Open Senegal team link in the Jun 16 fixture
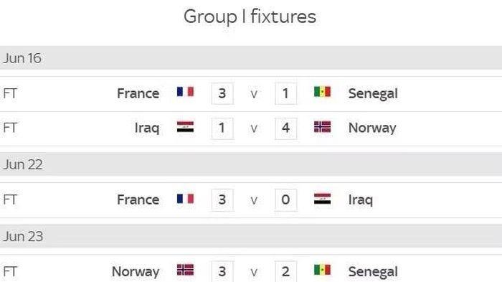Viewport: 502px width, 282px height. [373, 94]
